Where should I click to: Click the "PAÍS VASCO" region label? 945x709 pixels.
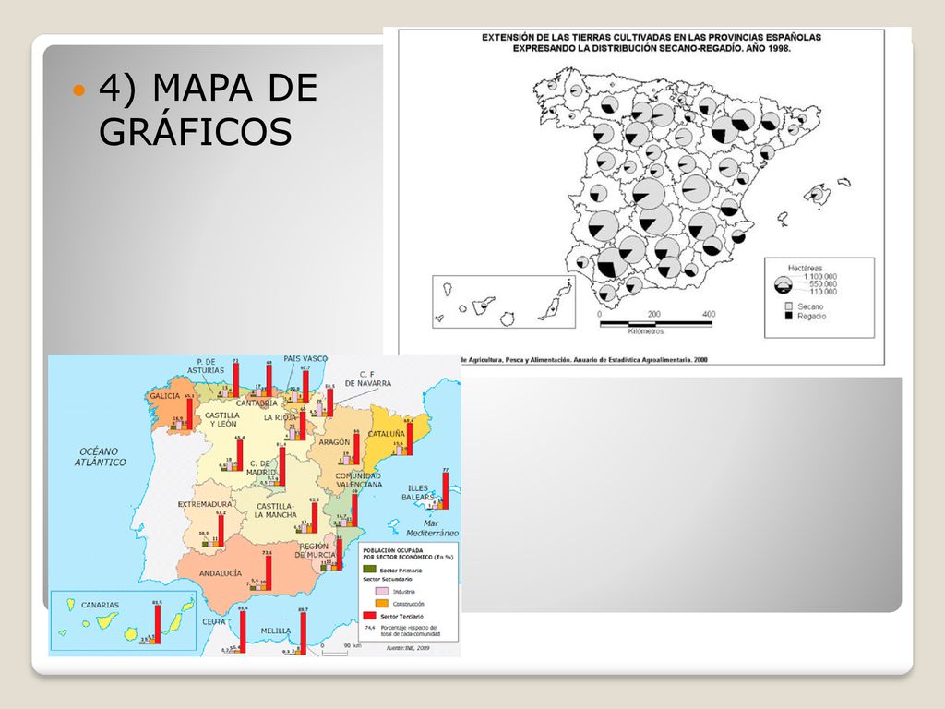tap(305, 359)
